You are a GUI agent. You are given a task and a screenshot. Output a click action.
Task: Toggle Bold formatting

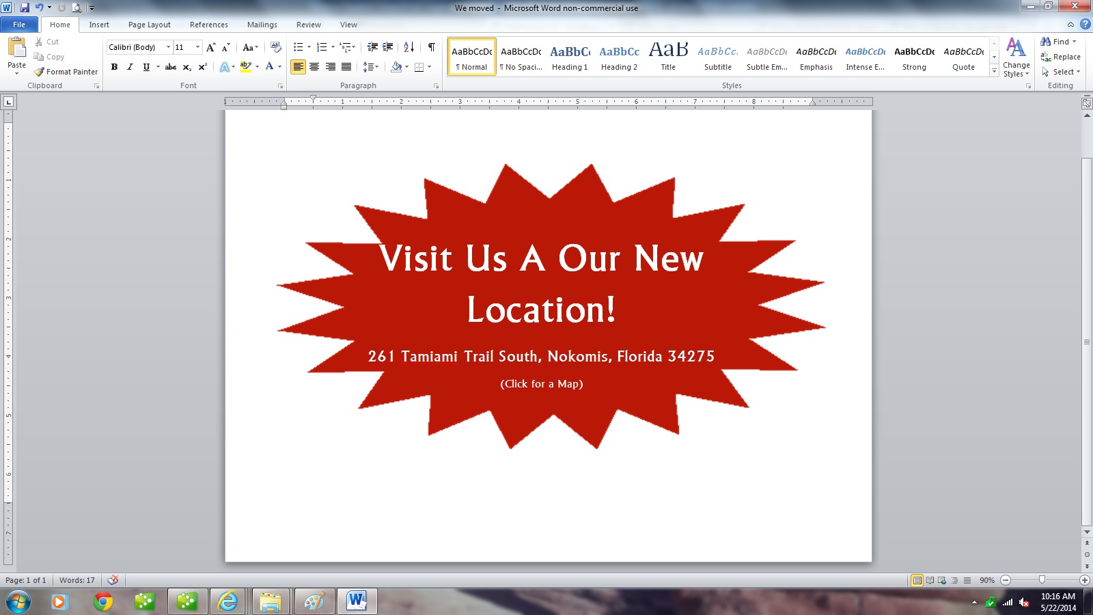click(114, 67)
